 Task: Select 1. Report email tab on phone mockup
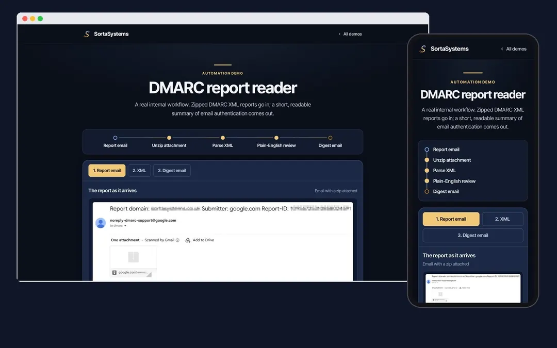click(x=451, y=219)
